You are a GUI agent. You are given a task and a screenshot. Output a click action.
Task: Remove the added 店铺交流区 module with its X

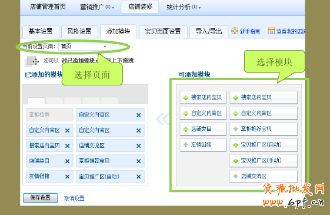point(138,145)
